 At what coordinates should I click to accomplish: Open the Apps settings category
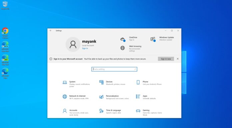point(146,97)
